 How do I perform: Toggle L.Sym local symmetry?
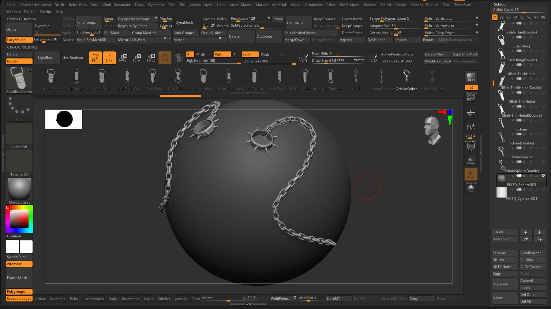coord(471,126)
